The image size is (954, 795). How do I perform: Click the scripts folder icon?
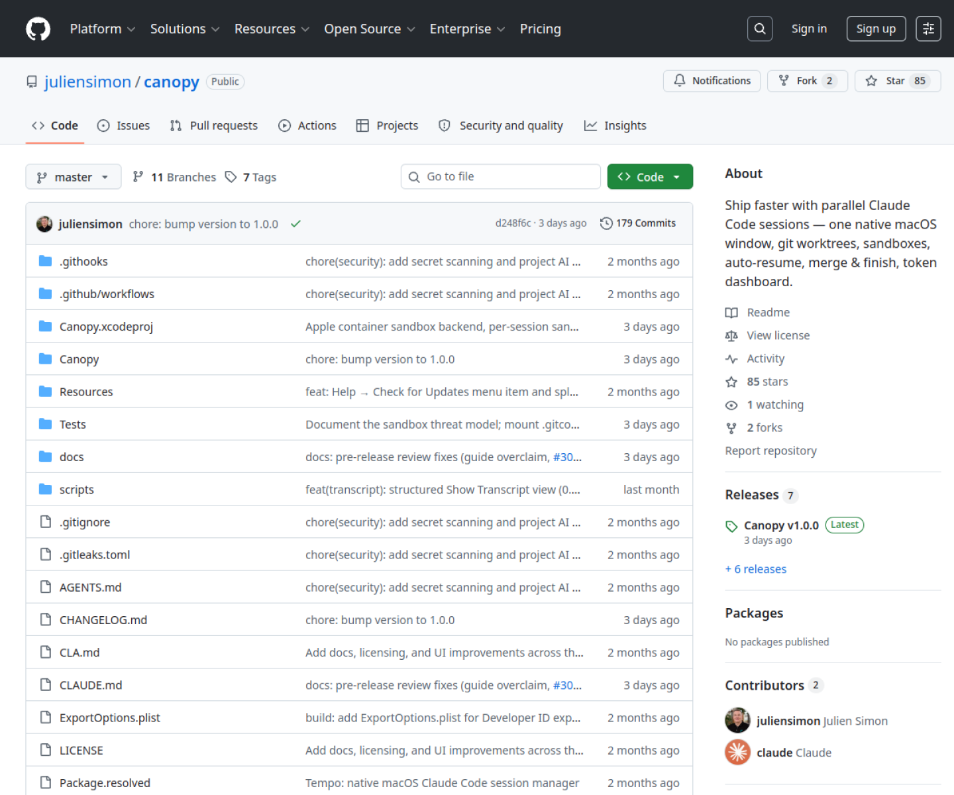[x=45, y=489]
